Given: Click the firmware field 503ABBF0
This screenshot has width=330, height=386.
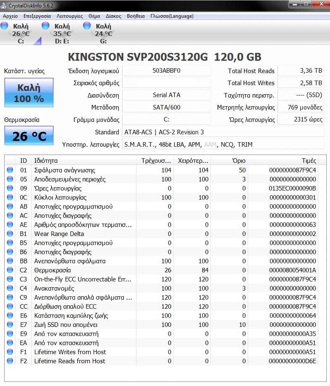Looking at the screenshot, I should click(167, 71).
